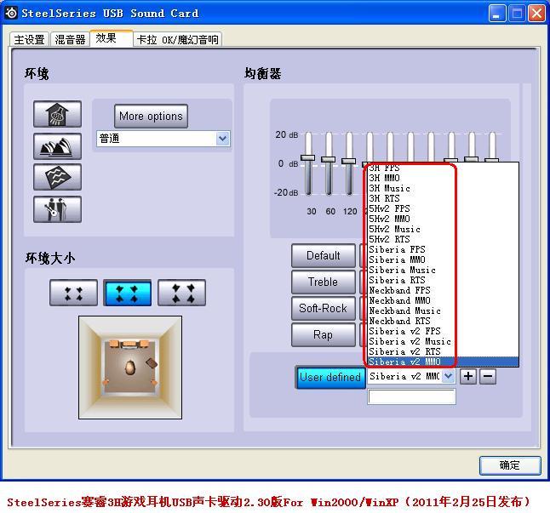Image resolution: width=550 pixels, height=513 pixels.
Task: Switch to the 混音器 tab
Action: click(70, 39)
